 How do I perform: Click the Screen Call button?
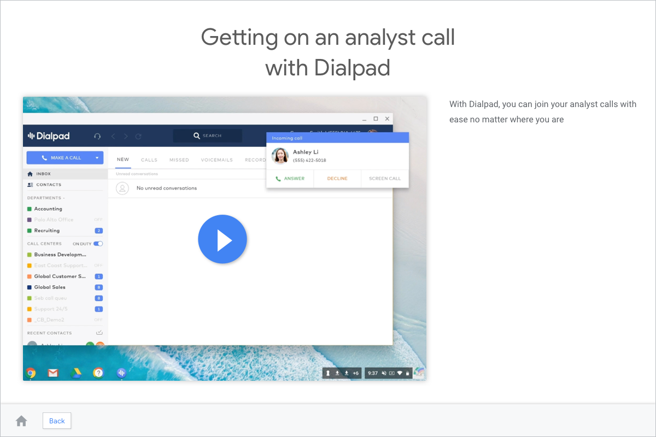click(x=385, y=179)
